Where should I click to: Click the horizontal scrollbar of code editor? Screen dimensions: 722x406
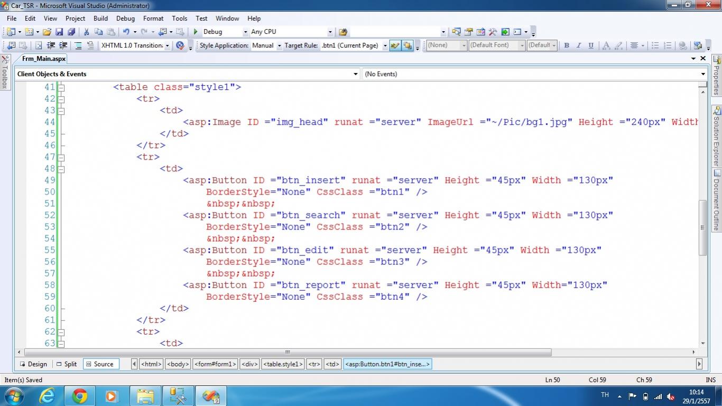288,352
